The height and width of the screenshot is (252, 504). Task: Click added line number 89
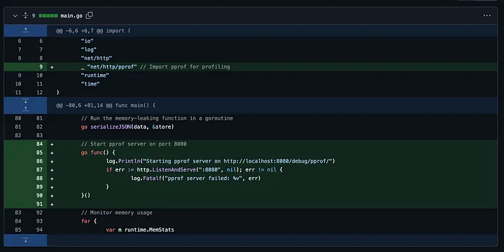click(39, 187)
